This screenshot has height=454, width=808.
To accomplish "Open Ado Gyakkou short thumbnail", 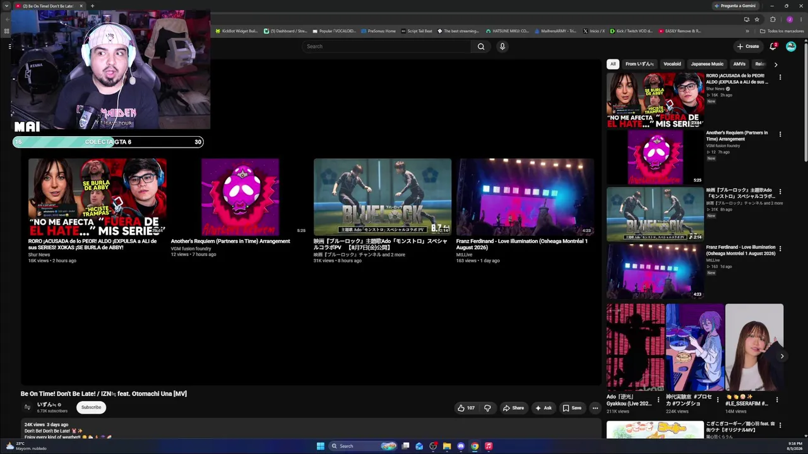I will tap(636, 347).
